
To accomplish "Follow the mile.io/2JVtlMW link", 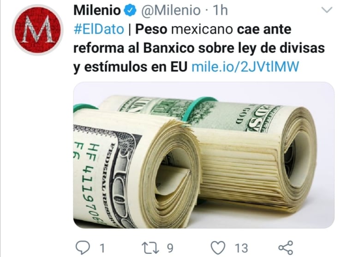I will click(245, 66).
